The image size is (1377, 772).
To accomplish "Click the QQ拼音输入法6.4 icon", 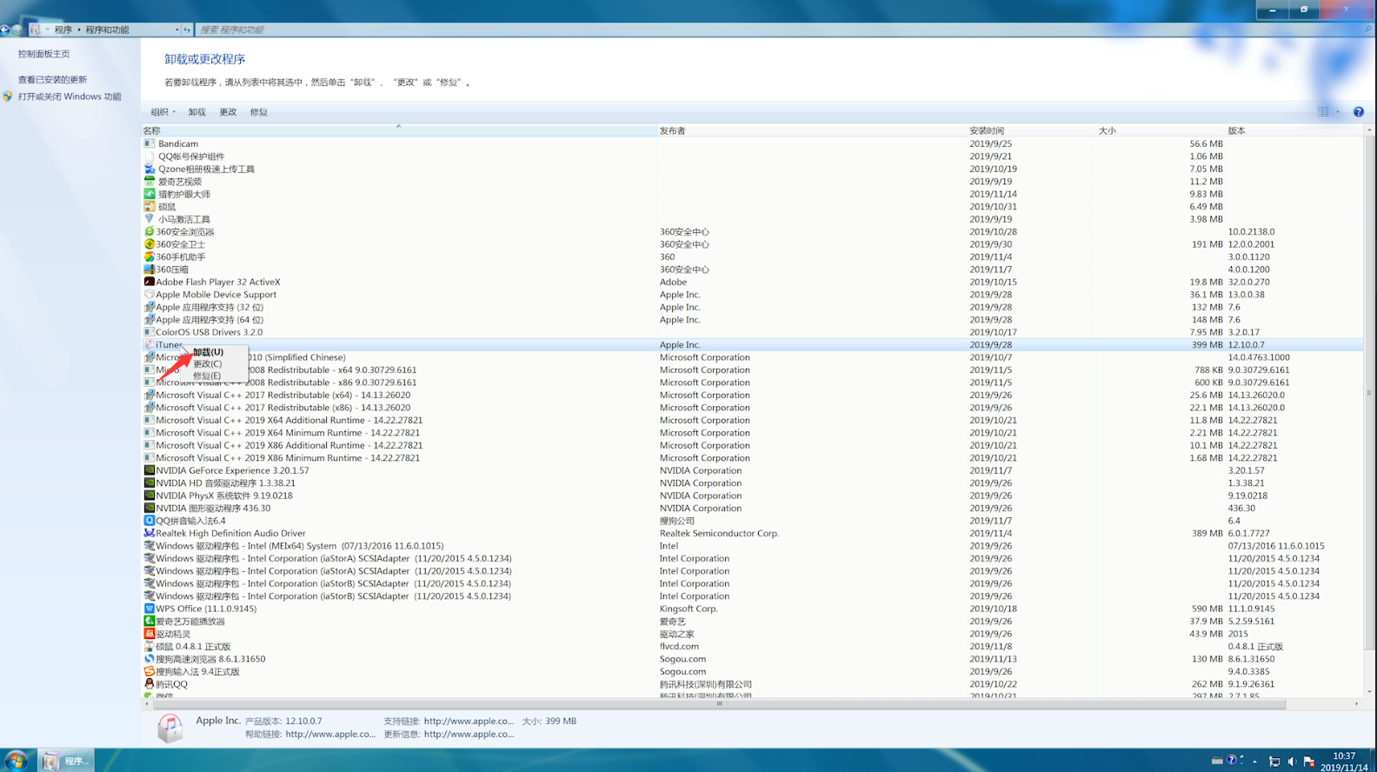I will pos(150,521).
